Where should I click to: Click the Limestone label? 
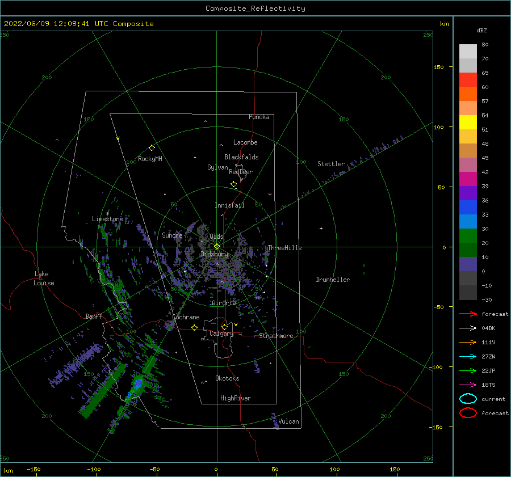(x=107, y=219)
